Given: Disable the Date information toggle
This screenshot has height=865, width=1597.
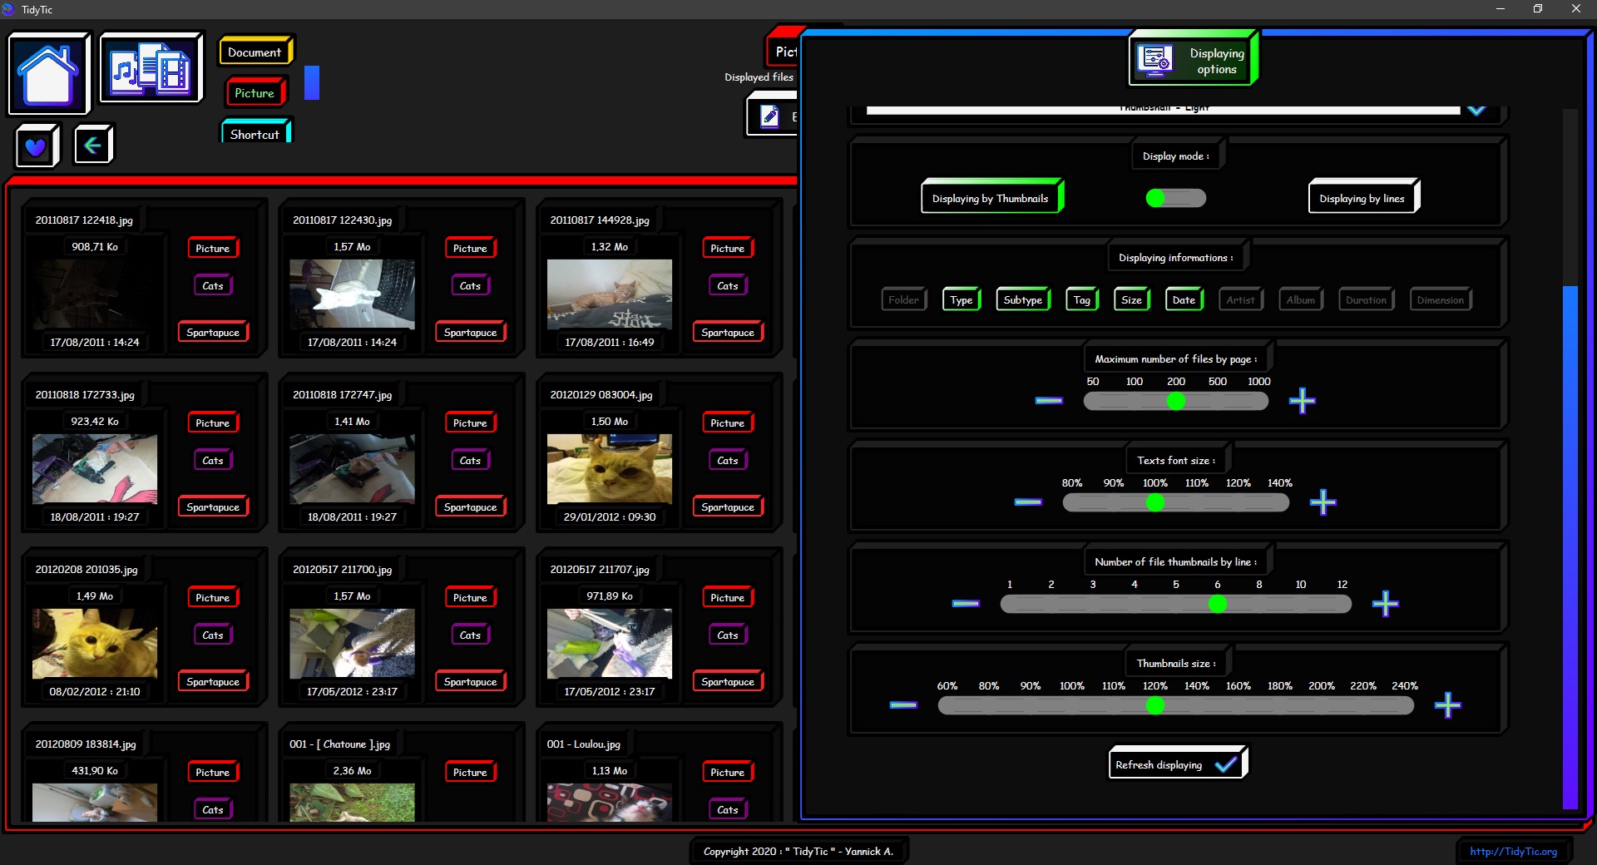Looking at the screenshot, I should tap(1184, 300).
